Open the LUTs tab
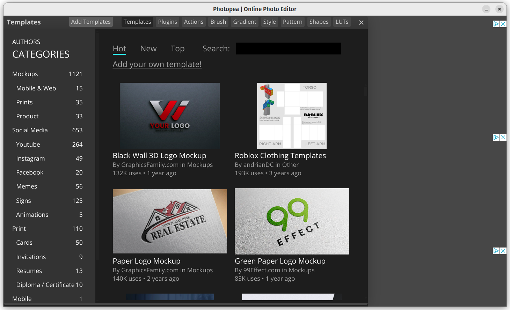 [x=342, y=22]
